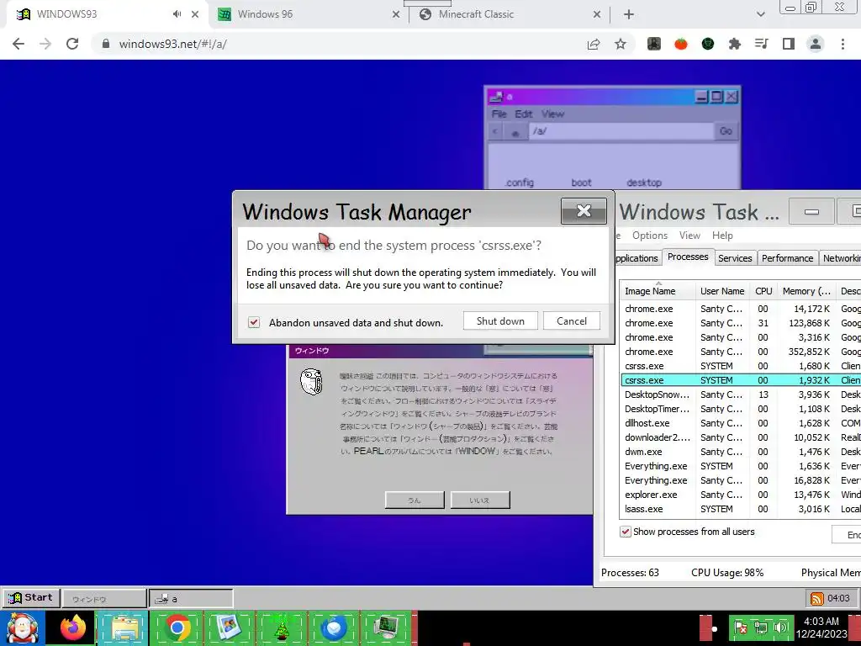Open Chrome's three-dot menu
861x646 pixels.
[x=843, y=44]
